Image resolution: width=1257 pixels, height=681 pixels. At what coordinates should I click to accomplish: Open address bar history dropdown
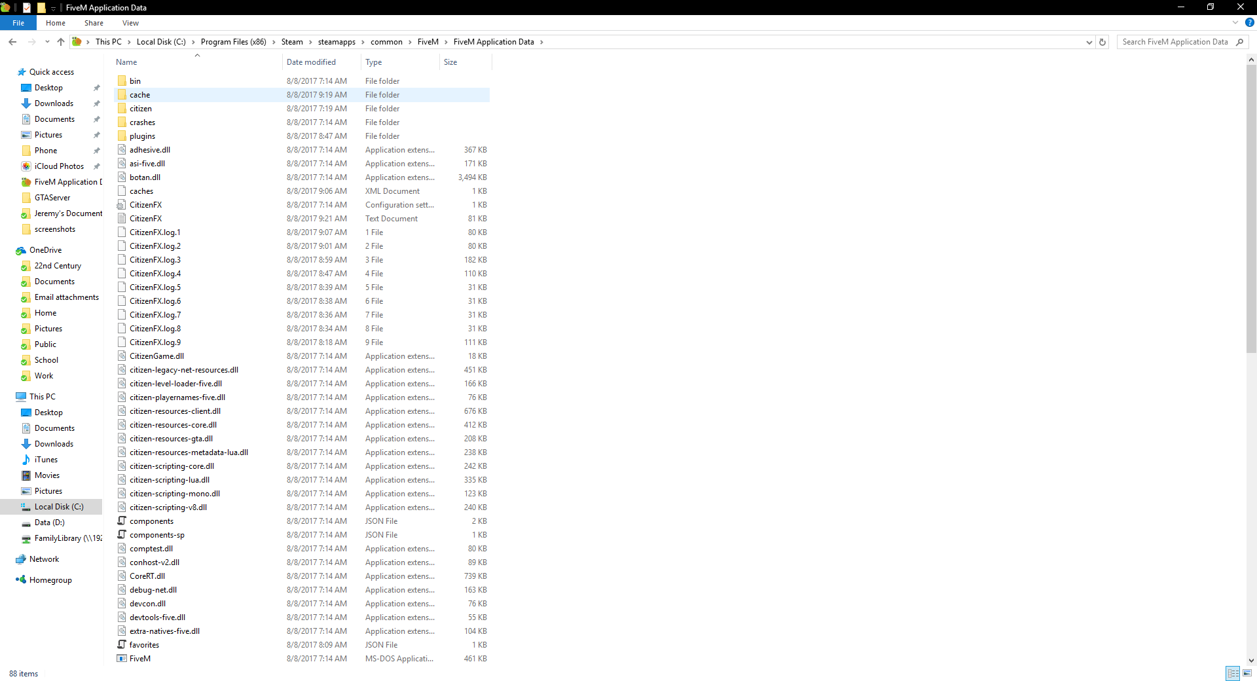point(1089,42)
